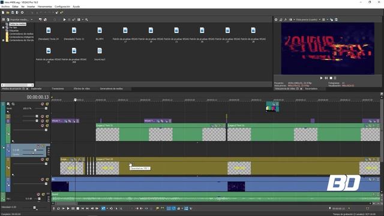This screenshot has width=384, height=216.
Task: Mute the green Legacy Text 31 track
Action: point(43,125)
